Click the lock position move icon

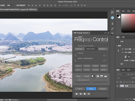127,82
